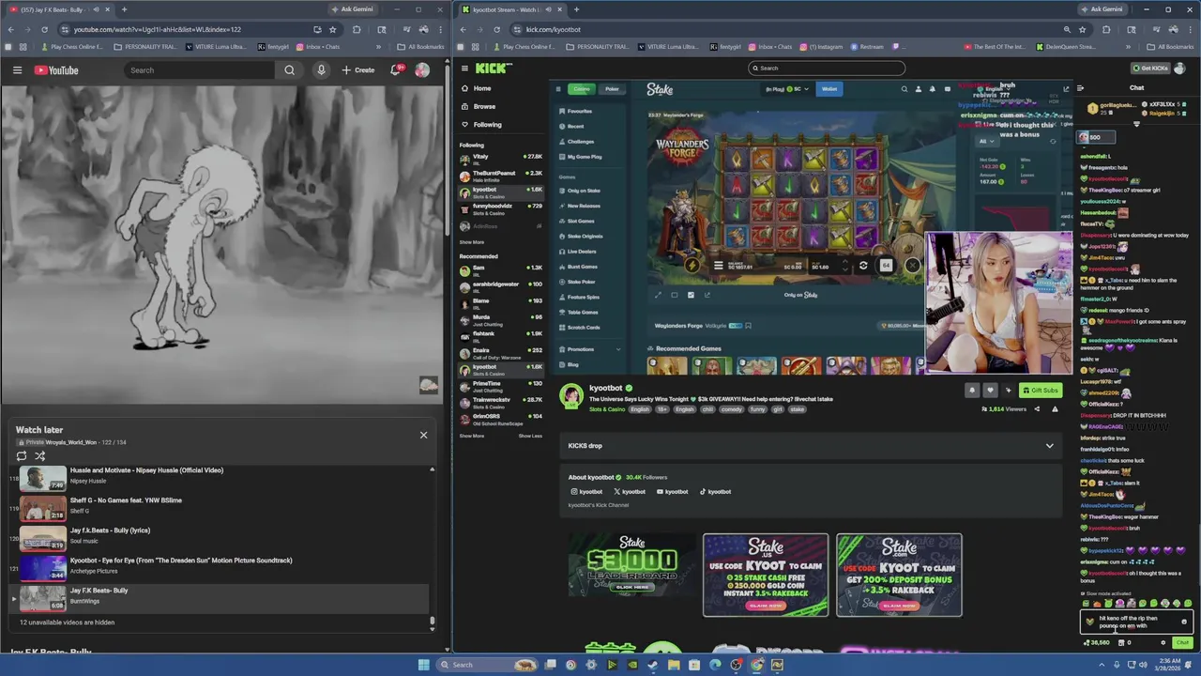Click the Stake Wallet button
The height and width of the screenshot is (676, 1201).
tap(829, 89)
